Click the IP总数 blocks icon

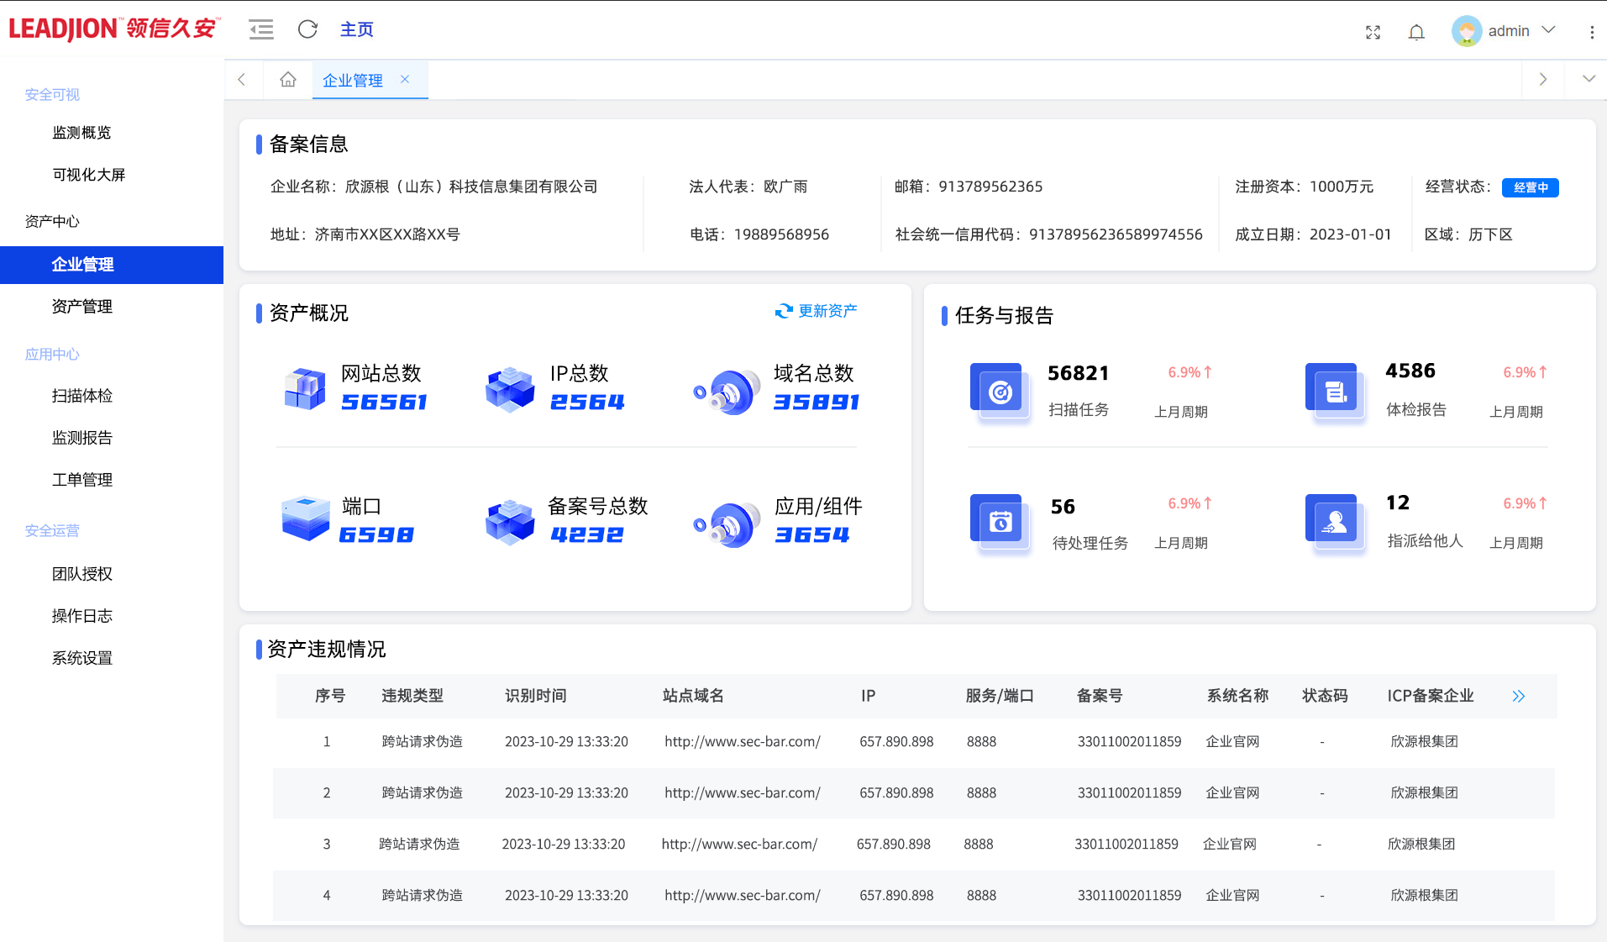(x=510, y=389)
